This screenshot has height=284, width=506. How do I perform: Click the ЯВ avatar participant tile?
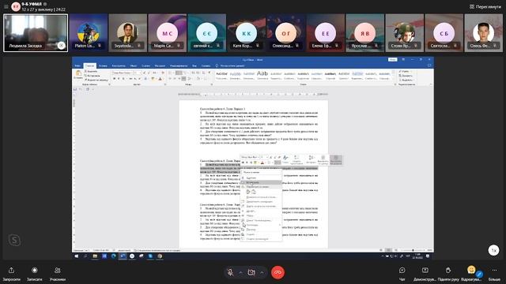[365, 33]
